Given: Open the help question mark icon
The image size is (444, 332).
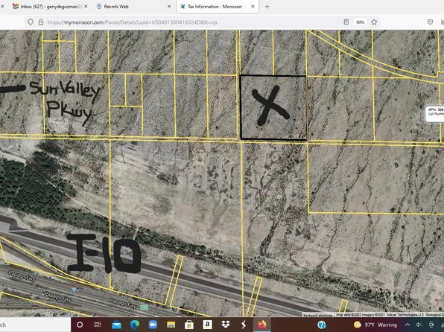Looking at the screenshot, I should [322, 325].
